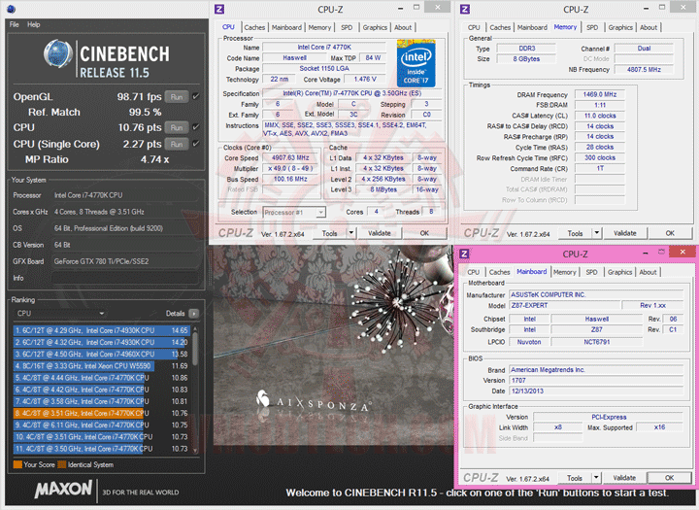Select Graphics tab in the Memory CPU-Z window
The width and height of the screenshot is (699, 510).
click(620, 27)
